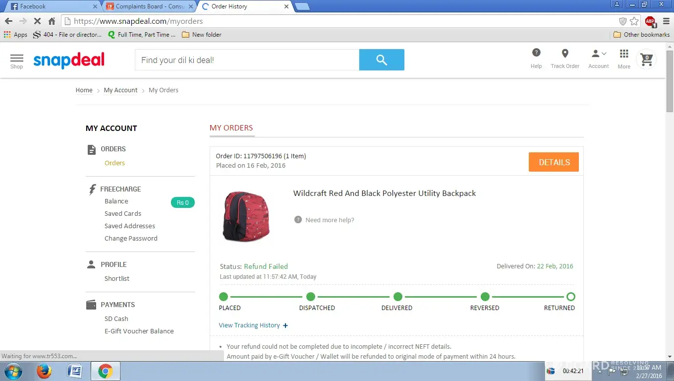The width and height of the screenshot is (674, 381).
Task: Open Saved Addresses link
Action: coord(130,226)
